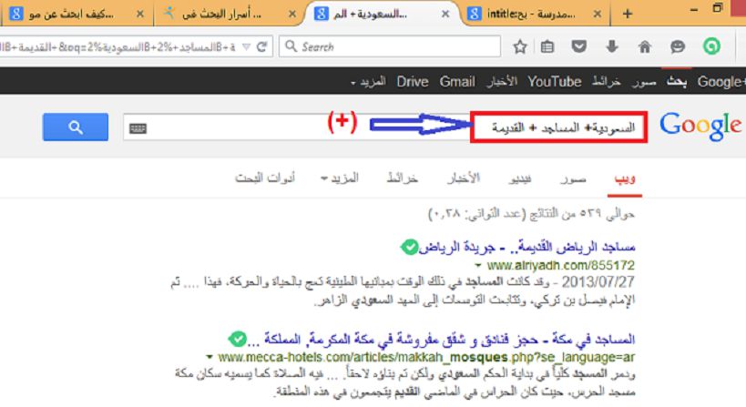
Task: Open صور in the black Google bar
Action: [644, 82]
